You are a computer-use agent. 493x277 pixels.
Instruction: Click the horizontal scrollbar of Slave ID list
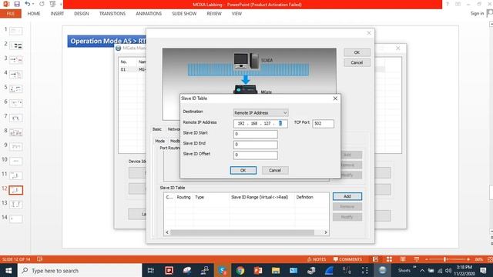pos(242,232)
